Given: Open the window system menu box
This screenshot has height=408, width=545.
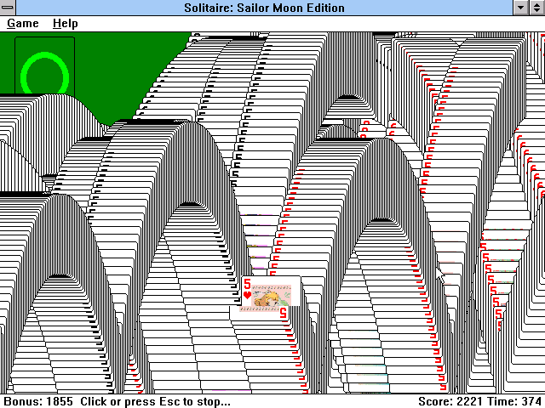Looking at the screenshot, I should point(8,8).
